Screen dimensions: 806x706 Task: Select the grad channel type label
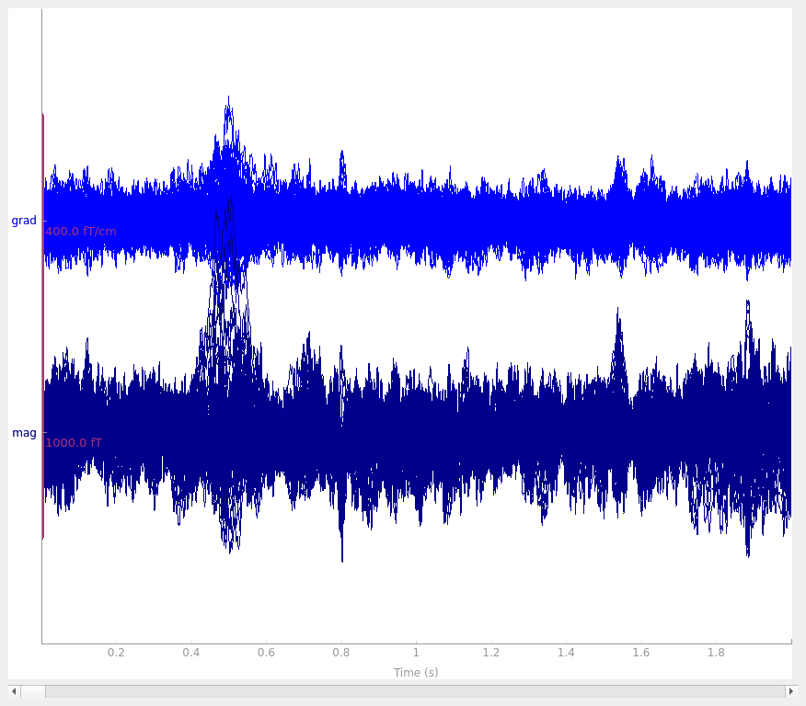(24, 221)
